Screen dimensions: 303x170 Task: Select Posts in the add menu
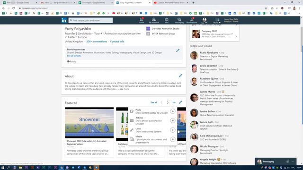tap(152, 111)
